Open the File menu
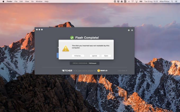Viewport: 180px width, 112px height. pos(16,1)
